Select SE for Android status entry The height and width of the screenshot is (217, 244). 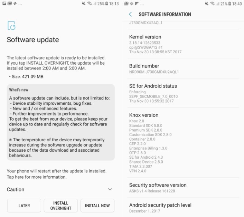click(183, 93)
